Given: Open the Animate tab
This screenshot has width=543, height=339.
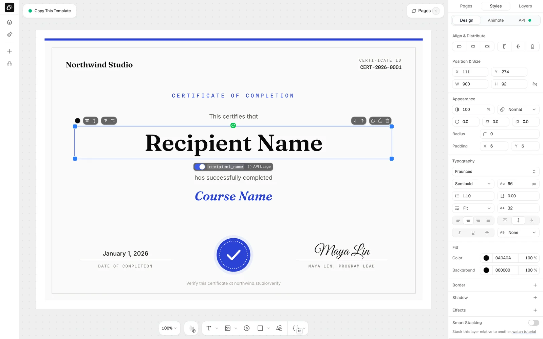Looking at the screenshot, I should point(495,20).
